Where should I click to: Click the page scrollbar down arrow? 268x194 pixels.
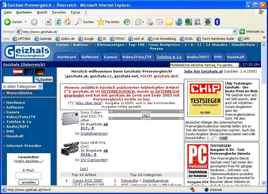pyautogui.click(x=263, y=183)
